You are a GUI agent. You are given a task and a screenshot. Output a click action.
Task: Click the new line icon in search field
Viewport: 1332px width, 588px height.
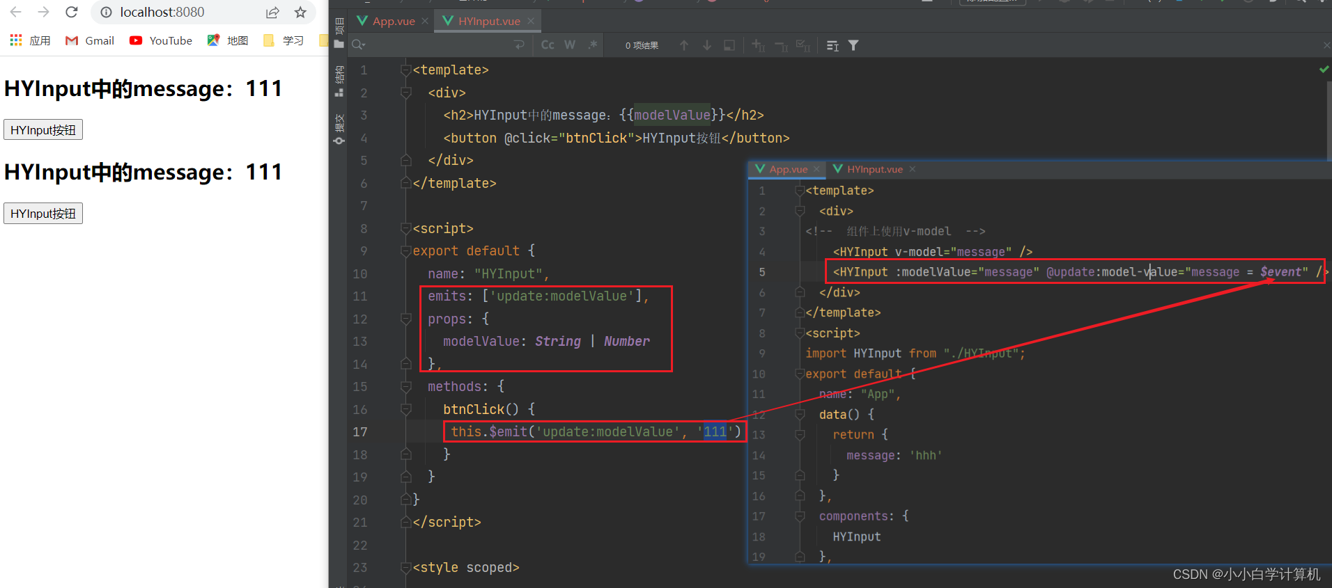tap(519, 45)
